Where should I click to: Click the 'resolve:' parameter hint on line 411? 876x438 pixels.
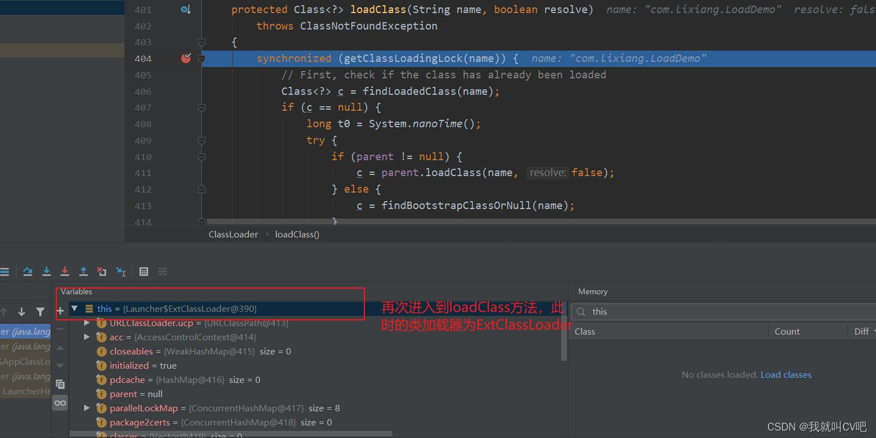[548, 173]
